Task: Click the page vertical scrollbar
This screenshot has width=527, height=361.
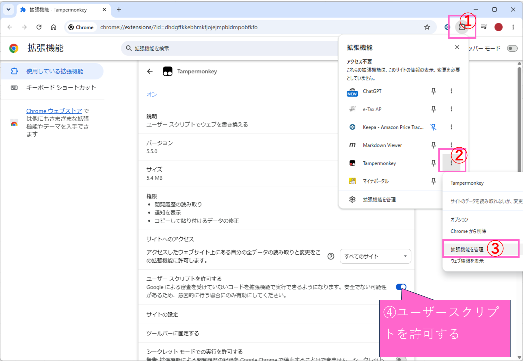Action: [x=519, y=120]
